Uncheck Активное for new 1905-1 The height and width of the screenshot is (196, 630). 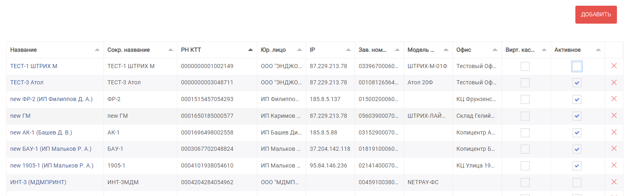click(x=577, y=166)
